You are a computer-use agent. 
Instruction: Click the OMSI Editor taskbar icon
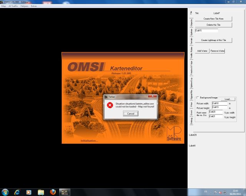tap(65, 192)
